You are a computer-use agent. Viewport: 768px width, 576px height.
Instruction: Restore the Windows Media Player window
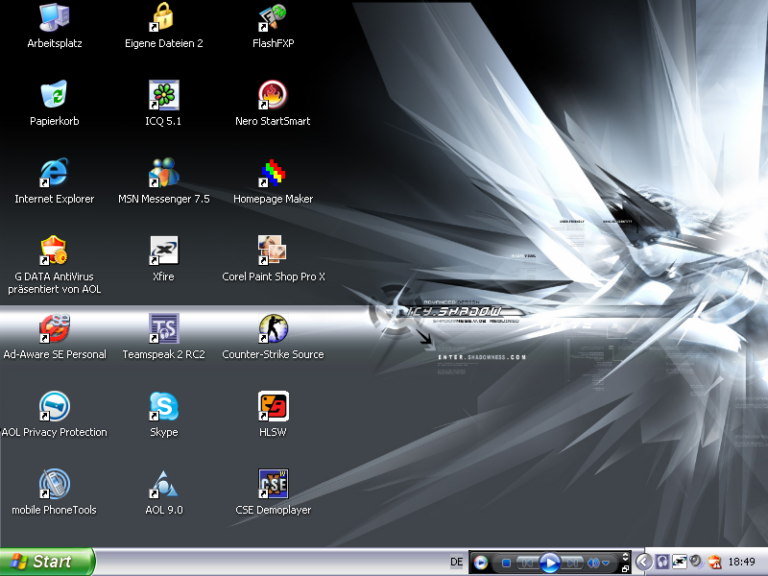(625, 568)
